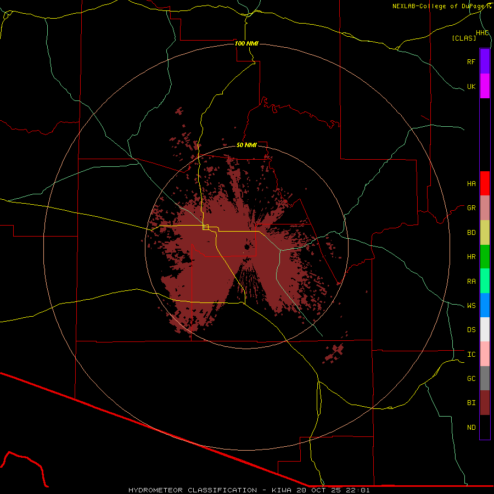Click the IC legend label
Image resolution: width=494 pixels, height=494 pixels.
pyautogui.click(x=471, y=355)
